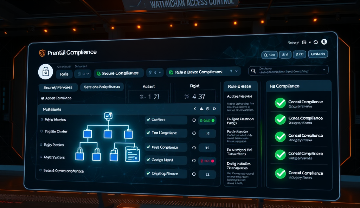This screenshot has width=360, height=208.
Task: Select the radio button next to Comtees row
Action: pos(194,120)
